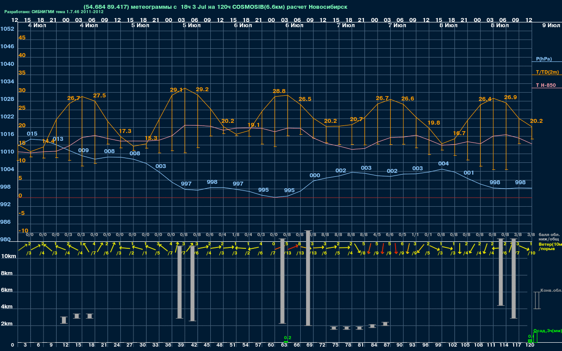The width and height of the screenshot is (562, 351).
Task: Click forecast hour 39 on the bottom axis
Action: 181,345
